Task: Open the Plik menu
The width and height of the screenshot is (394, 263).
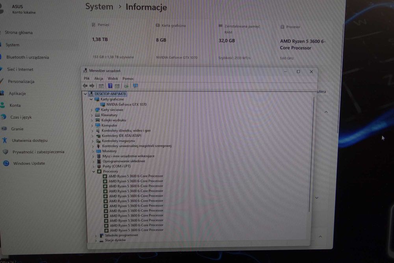Action: (x=87, y=78)
